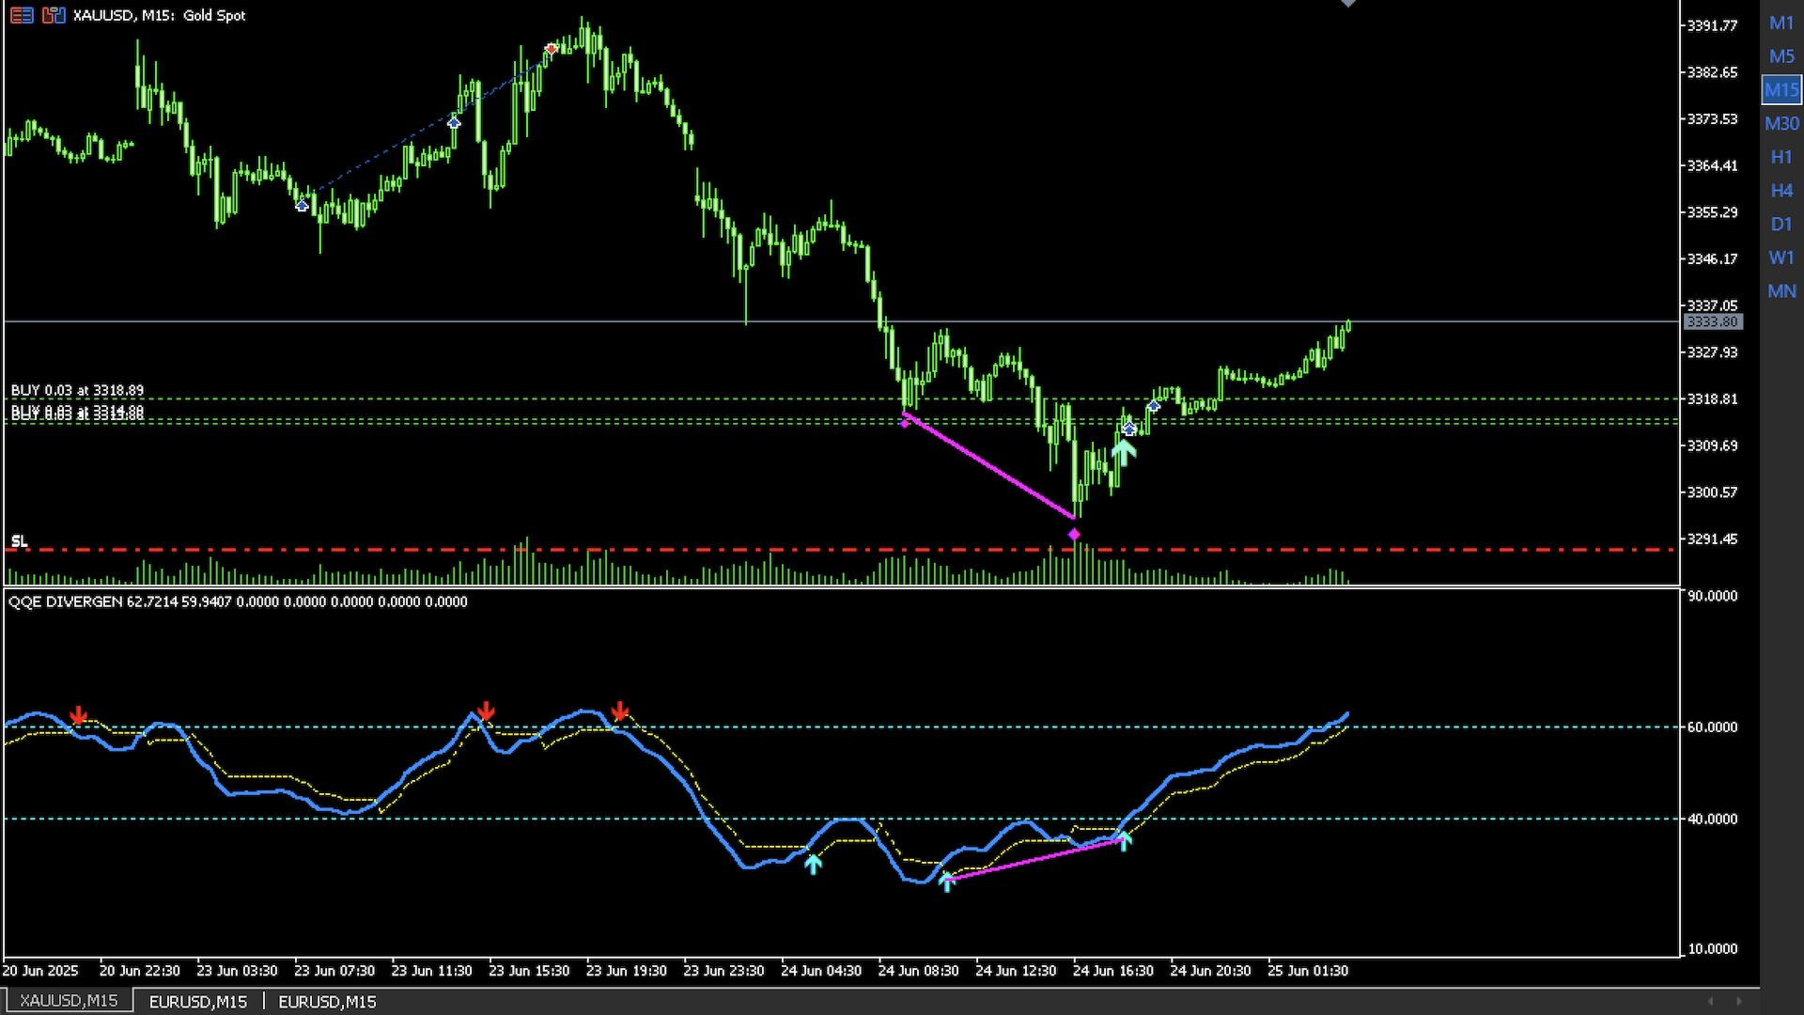Select red sell arrow near 23 Jun 19:30
This screenshot has width=1804, height=1015.
pos(620,710)
